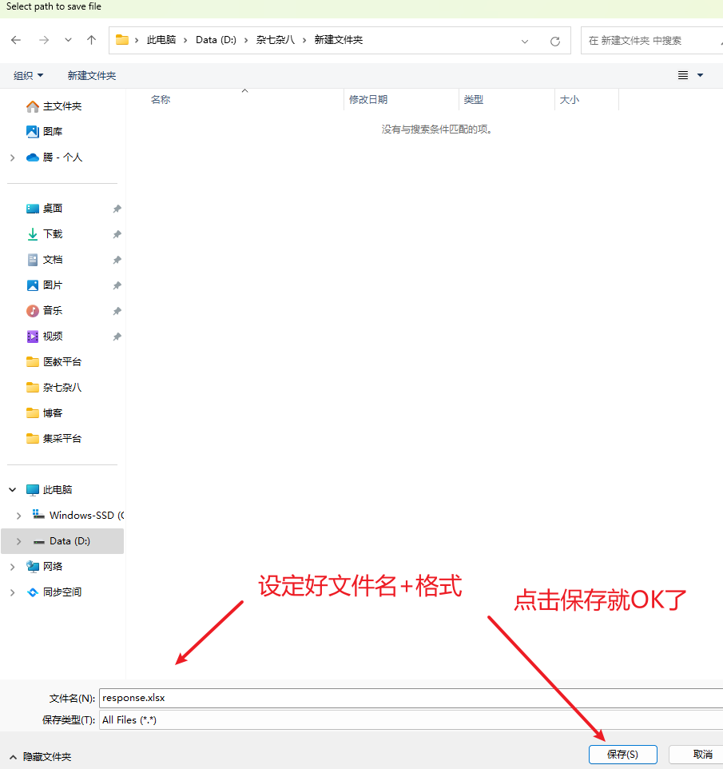Click the 新建文件夹 toolbar button
The height and width of the screenshot is (769, 723).
point(92,75)
